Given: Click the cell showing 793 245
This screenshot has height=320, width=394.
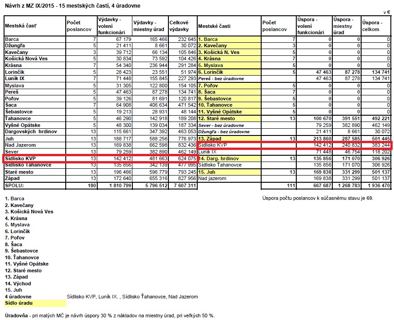Looking at the screenshot, I should coord(187,172).
